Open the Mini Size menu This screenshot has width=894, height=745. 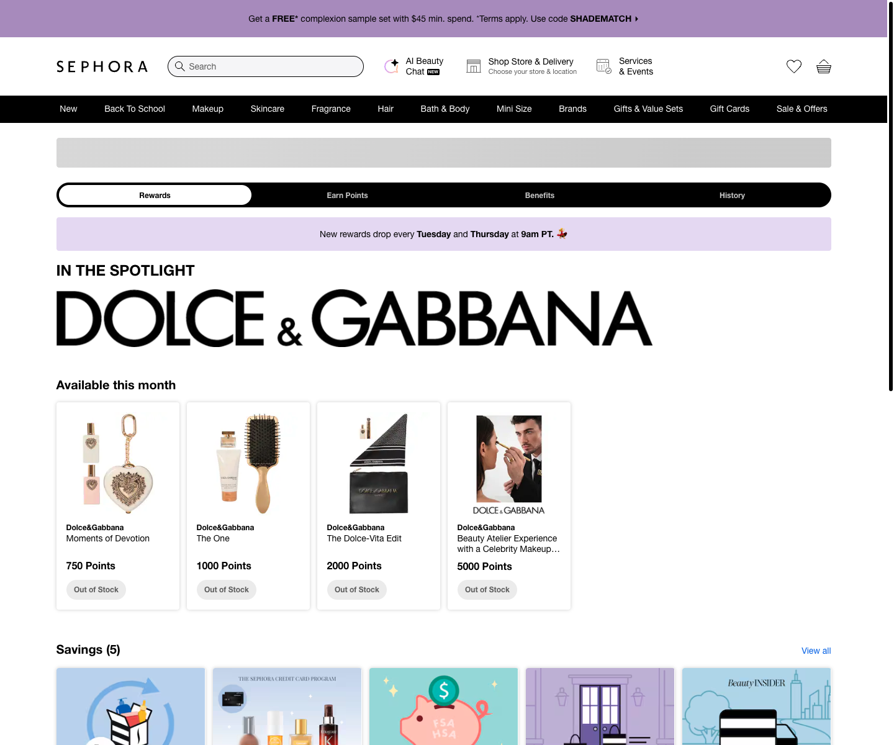coord(514,109)
